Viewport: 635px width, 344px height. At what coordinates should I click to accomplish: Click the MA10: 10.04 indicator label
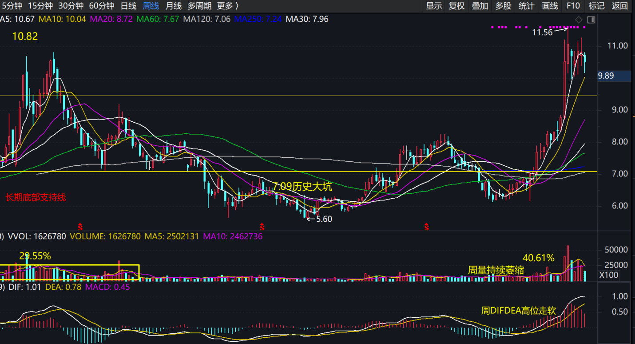tap(62, 19)
